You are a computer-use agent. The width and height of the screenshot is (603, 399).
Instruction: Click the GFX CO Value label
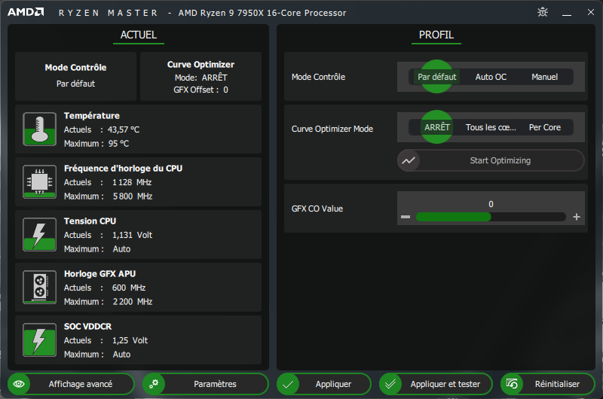click(x=317, y=209)
